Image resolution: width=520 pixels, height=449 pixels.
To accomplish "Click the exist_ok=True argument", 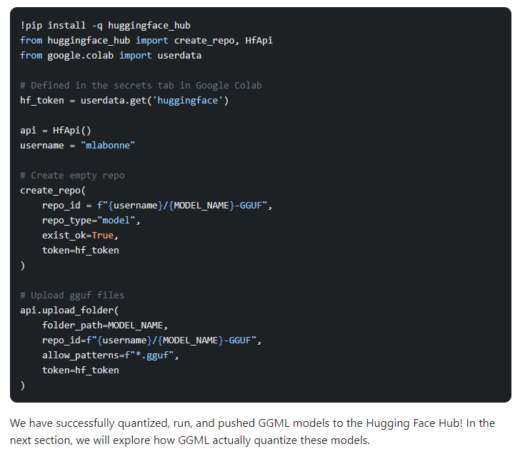I will [x=80, y=235].
